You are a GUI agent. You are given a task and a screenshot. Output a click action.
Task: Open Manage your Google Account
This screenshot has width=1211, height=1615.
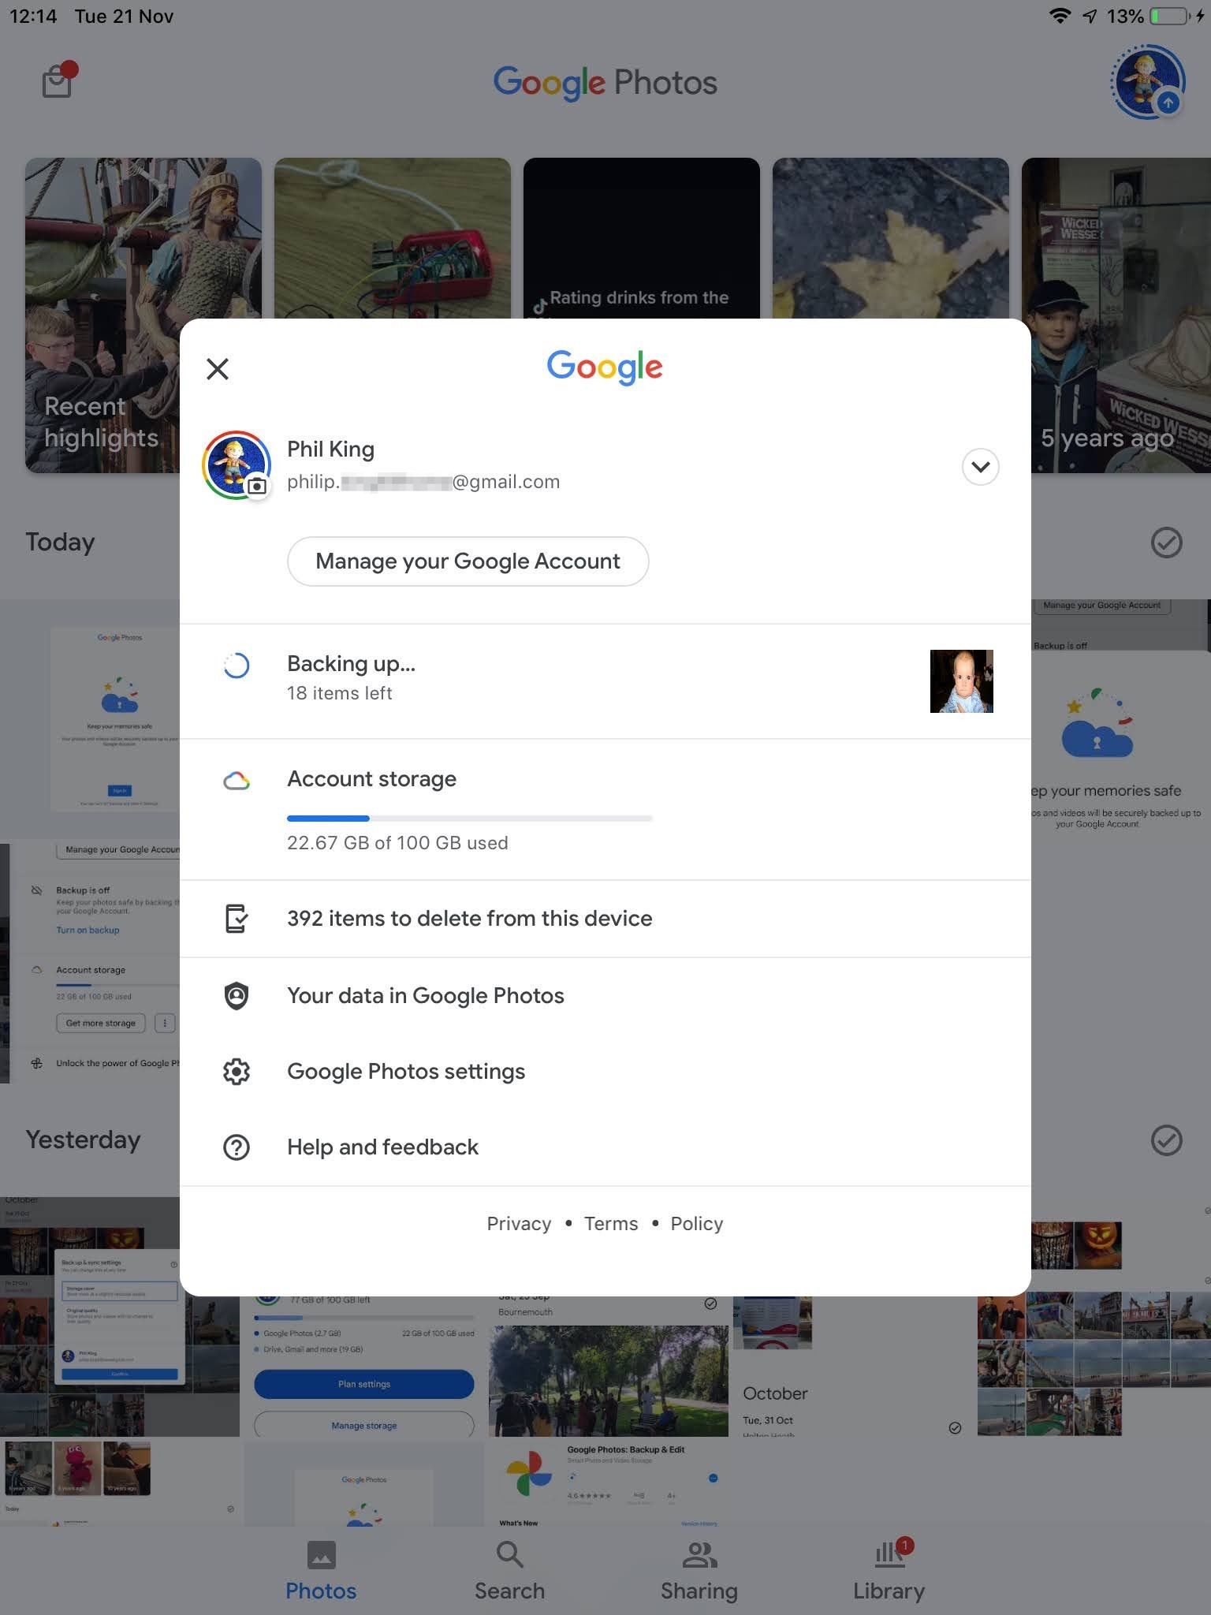point(468,561)
